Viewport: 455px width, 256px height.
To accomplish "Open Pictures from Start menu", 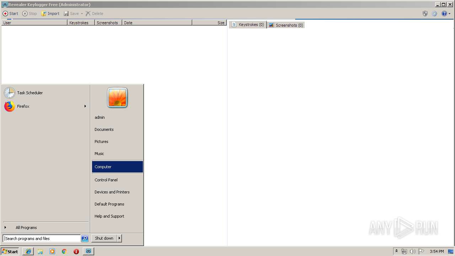I will click(117, 142).
